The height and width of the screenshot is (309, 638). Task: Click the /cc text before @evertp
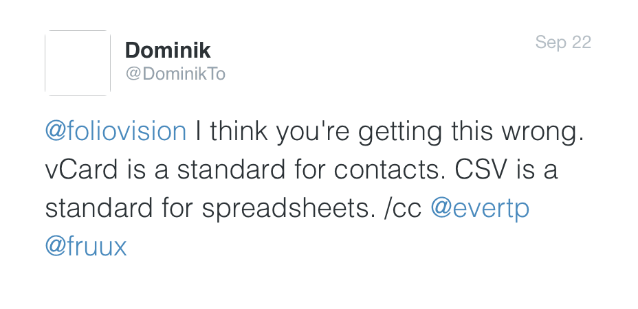402,209
